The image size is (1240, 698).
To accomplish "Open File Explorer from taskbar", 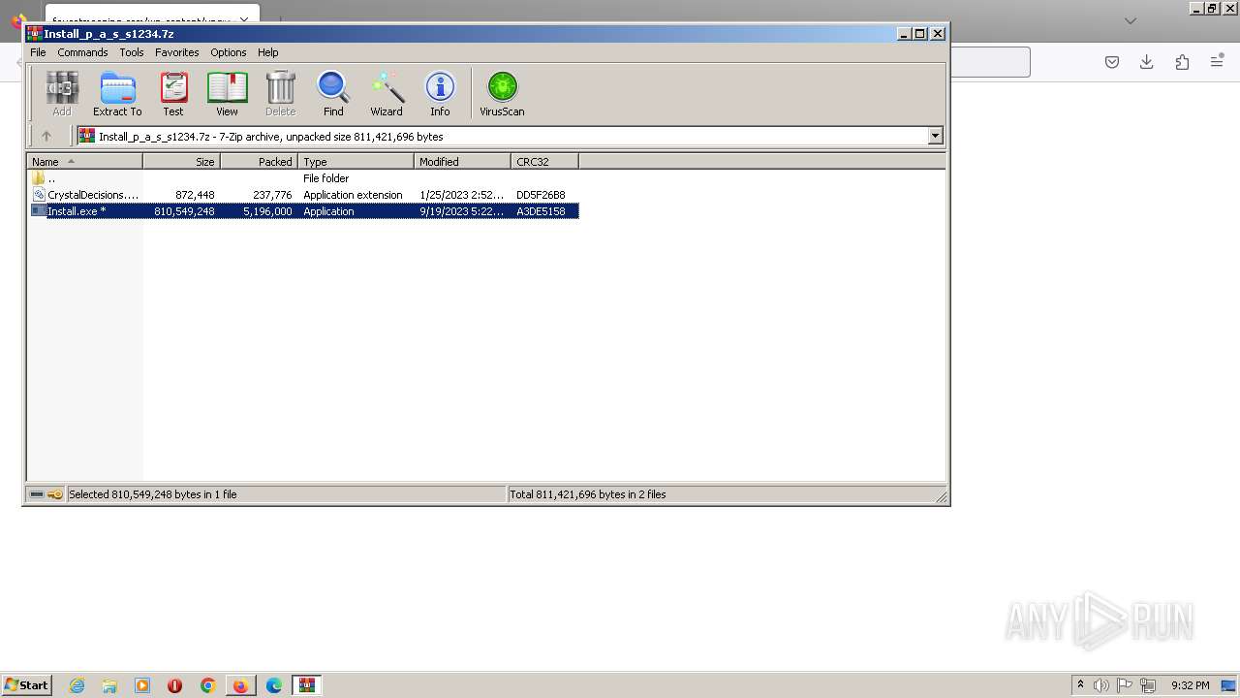I will click(109, 685).
